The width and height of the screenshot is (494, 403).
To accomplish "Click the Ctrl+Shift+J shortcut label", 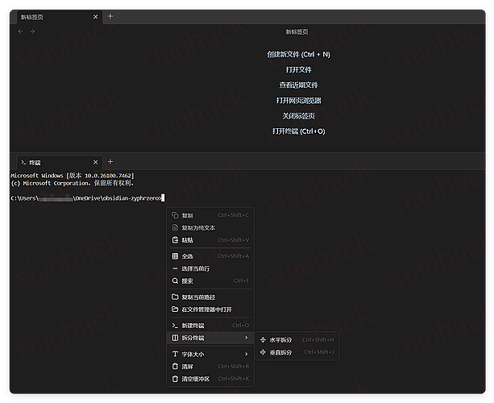I will coord(319,352).
